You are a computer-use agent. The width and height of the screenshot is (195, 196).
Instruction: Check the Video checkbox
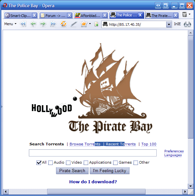[x=68, y=163]
